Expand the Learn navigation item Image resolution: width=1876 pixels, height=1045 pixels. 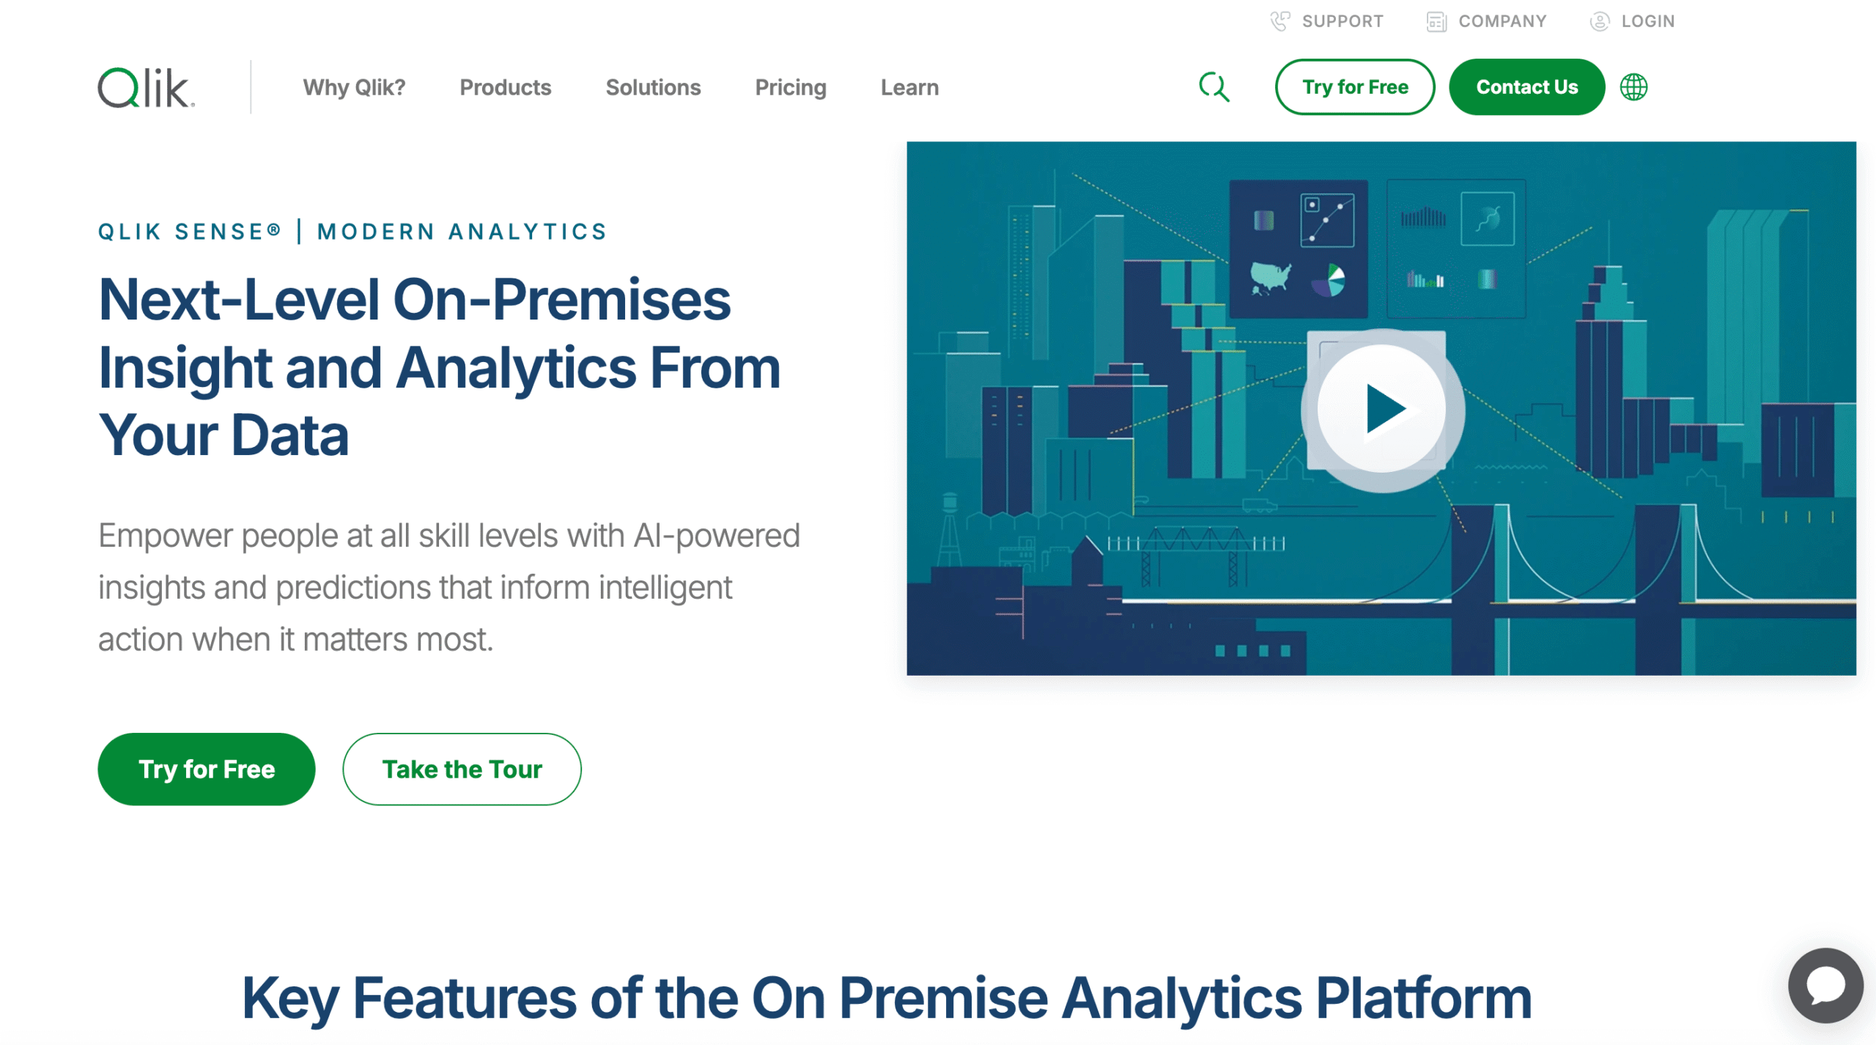pyautogui.click(x=909, y=87)
